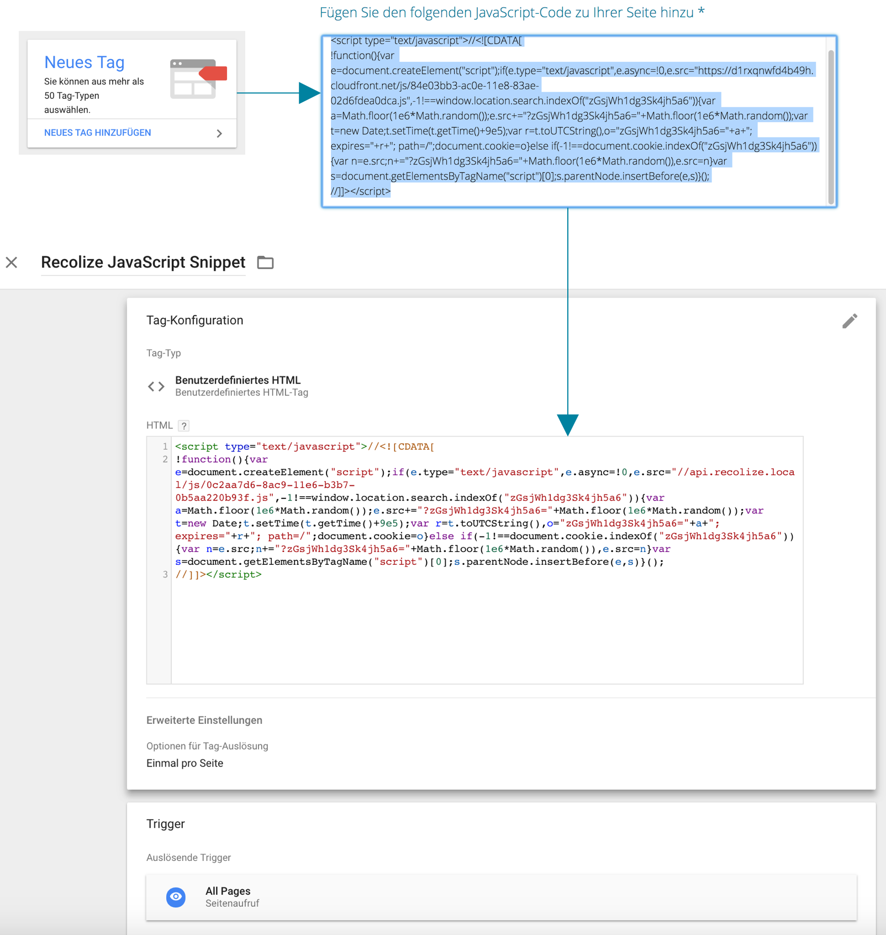The height and width of the screenshot is (935, 886).
Task: Click NEUES TAG HINZUFÜGEN link
Action: coord(98,133)
